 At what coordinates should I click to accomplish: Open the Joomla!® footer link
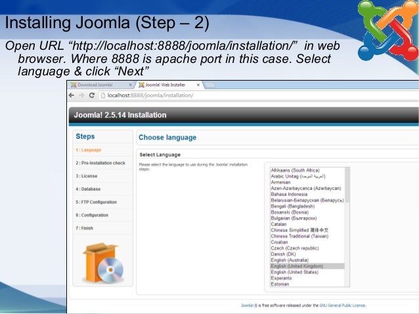249,305
